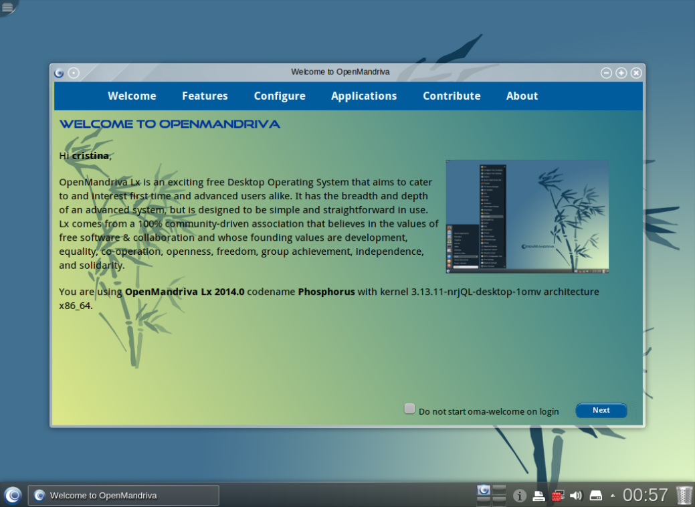Viewport: 695px width, 507px height.
Task: Open the Welcome tab
Action: coord(132,96)
